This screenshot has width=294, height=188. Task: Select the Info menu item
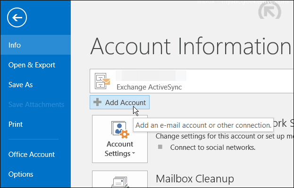pos(35,45)
